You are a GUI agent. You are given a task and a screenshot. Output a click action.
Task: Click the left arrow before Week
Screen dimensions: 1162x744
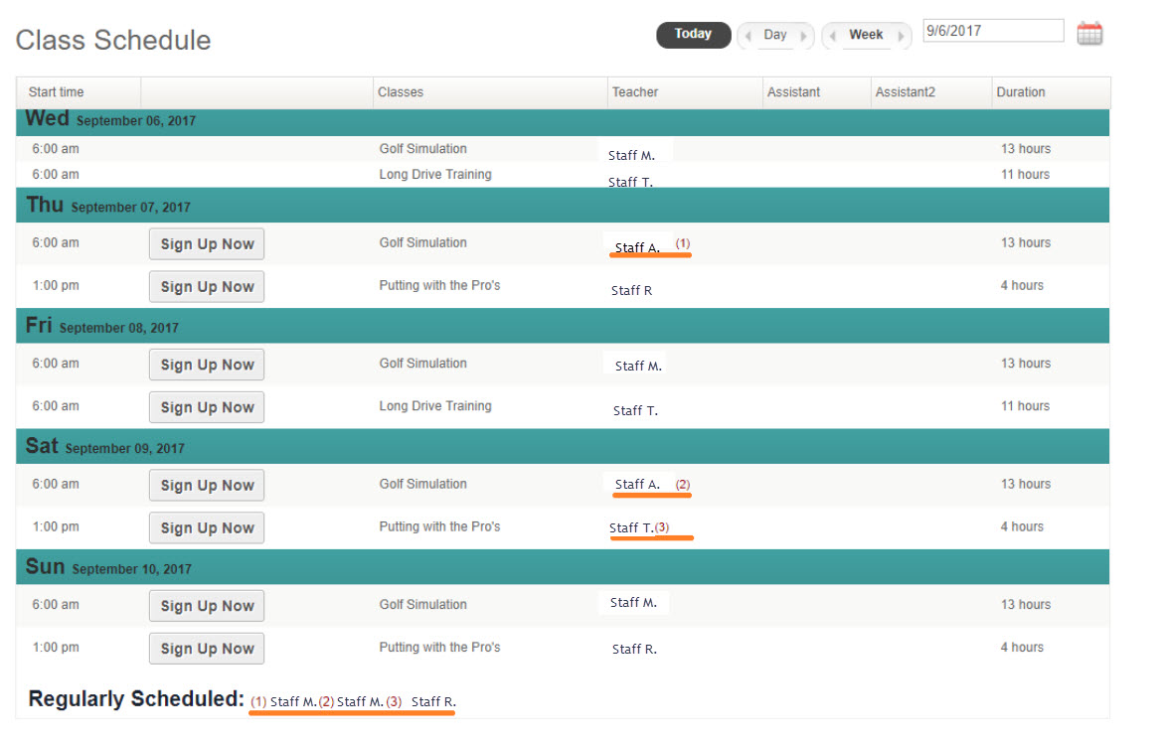[x=832, y=35]
